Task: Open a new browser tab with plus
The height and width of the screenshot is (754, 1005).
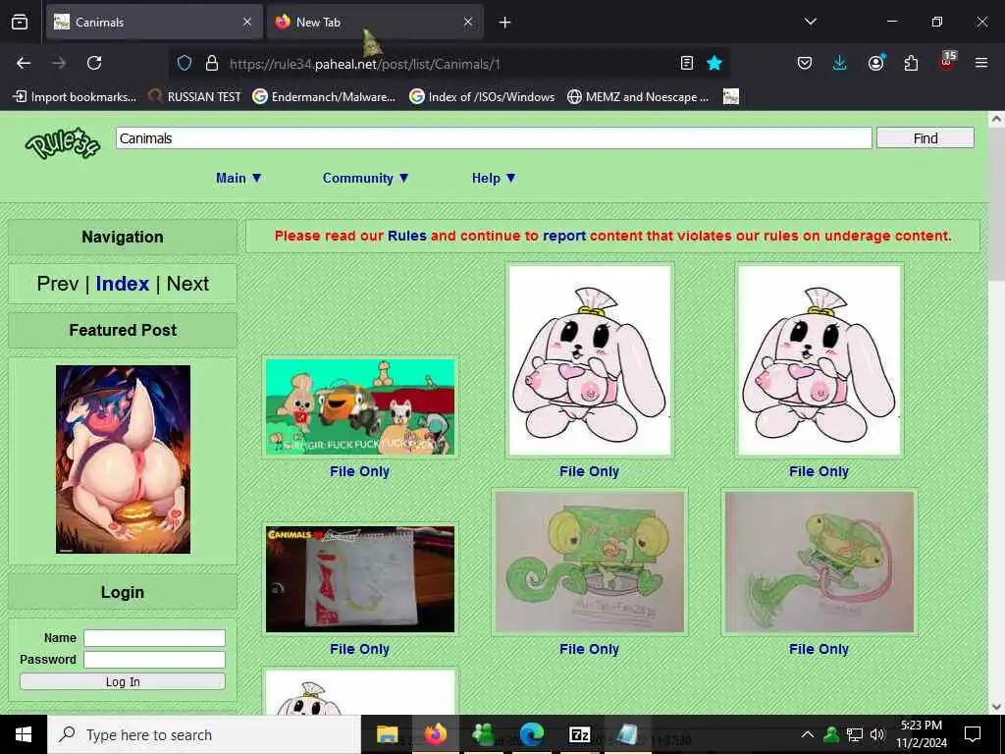Action: click(x=504, y=23)
